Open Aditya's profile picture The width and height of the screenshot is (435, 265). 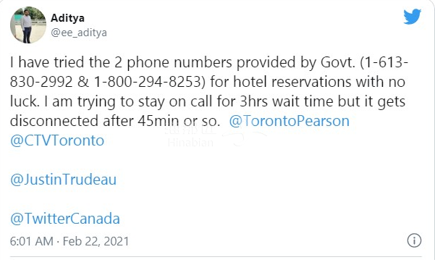pos(28,25)
